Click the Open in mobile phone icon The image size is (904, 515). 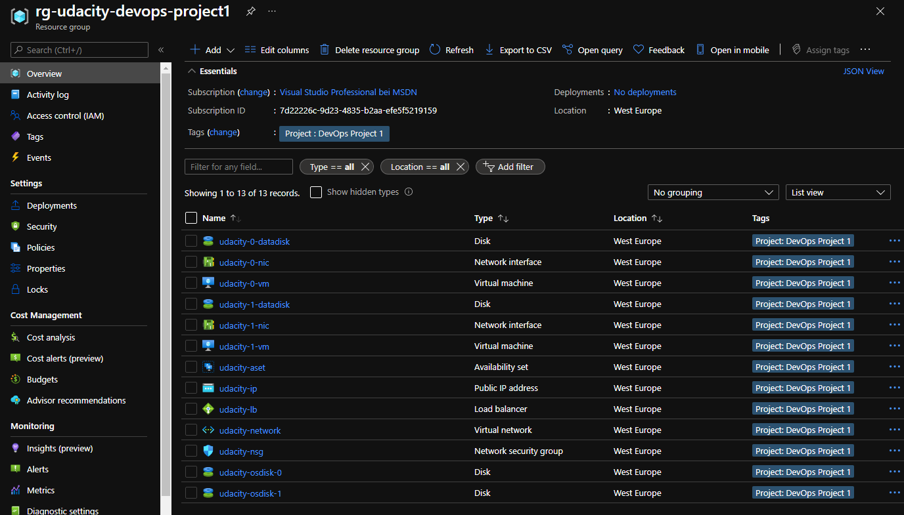pyautogui.click(x=700, y=50)
